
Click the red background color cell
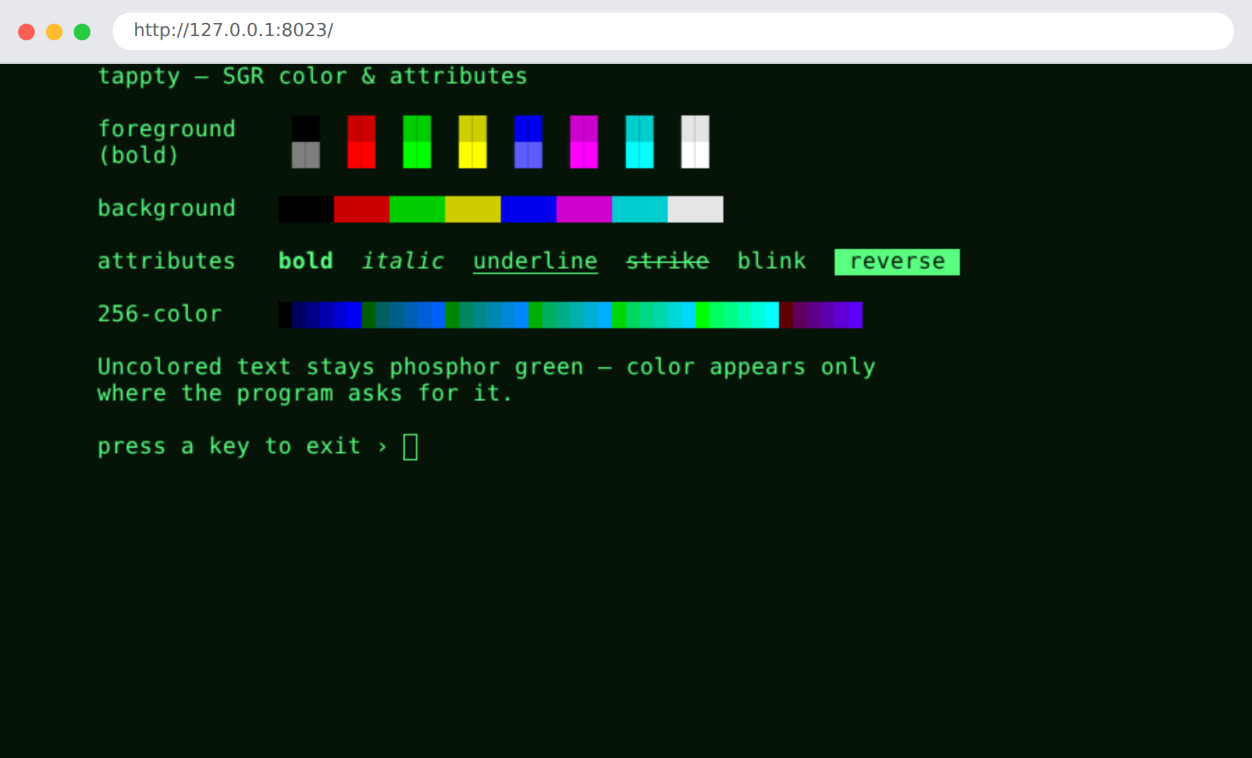tap(362, 209)
